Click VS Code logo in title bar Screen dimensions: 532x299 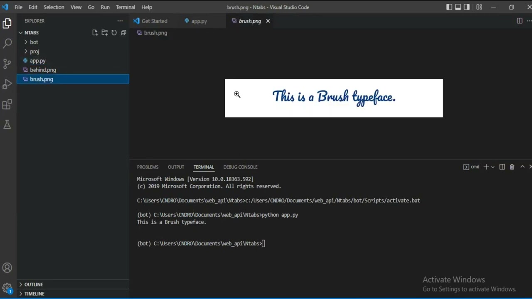coord(5,7)
